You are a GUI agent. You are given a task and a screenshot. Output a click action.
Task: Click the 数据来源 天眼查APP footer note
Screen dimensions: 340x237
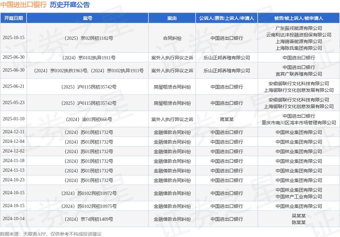point(51,234)
